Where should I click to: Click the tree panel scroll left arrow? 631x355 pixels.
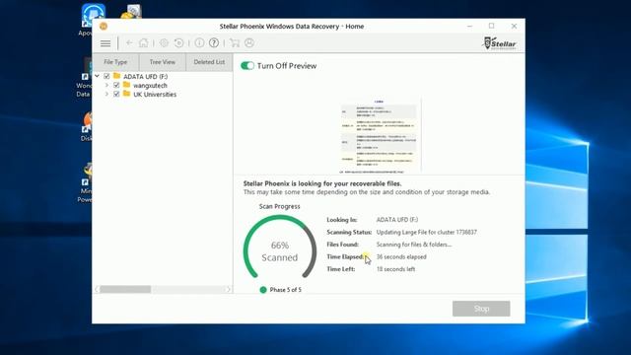coord(97,289)
